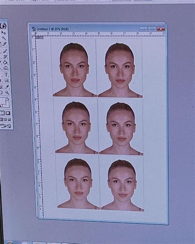Select the History Brush tool
This screenshot has width=195, height=244.
click(5, 57)
